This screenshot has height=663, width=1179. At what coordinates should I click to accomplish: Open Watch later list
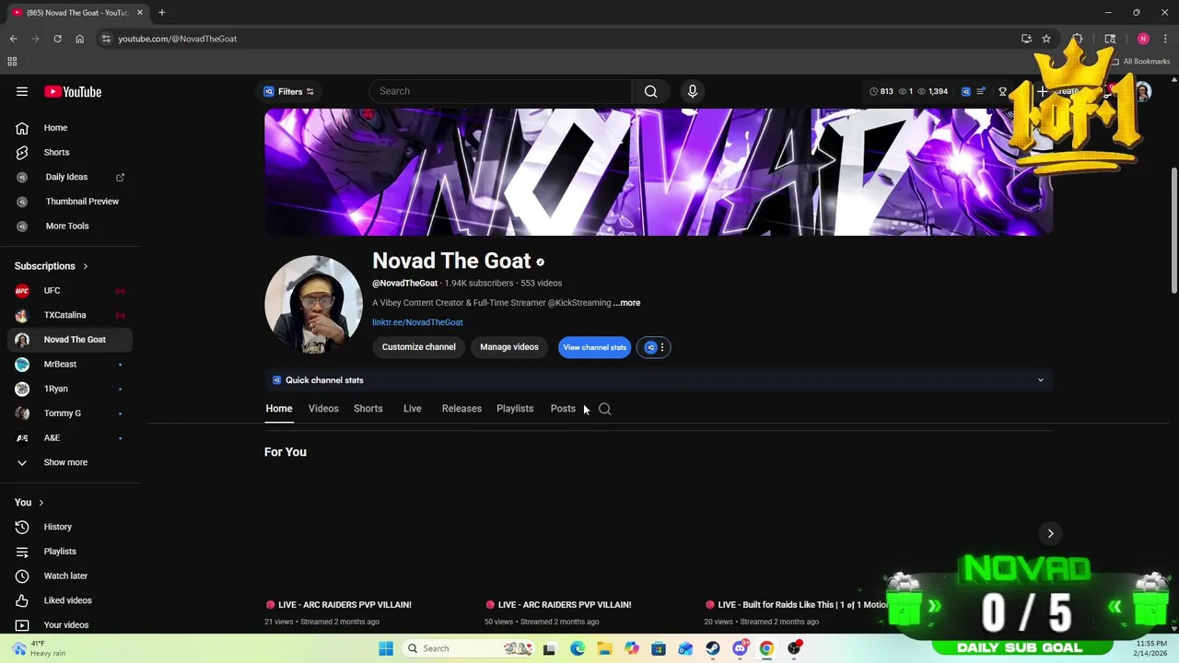click(x=70, y=576)
